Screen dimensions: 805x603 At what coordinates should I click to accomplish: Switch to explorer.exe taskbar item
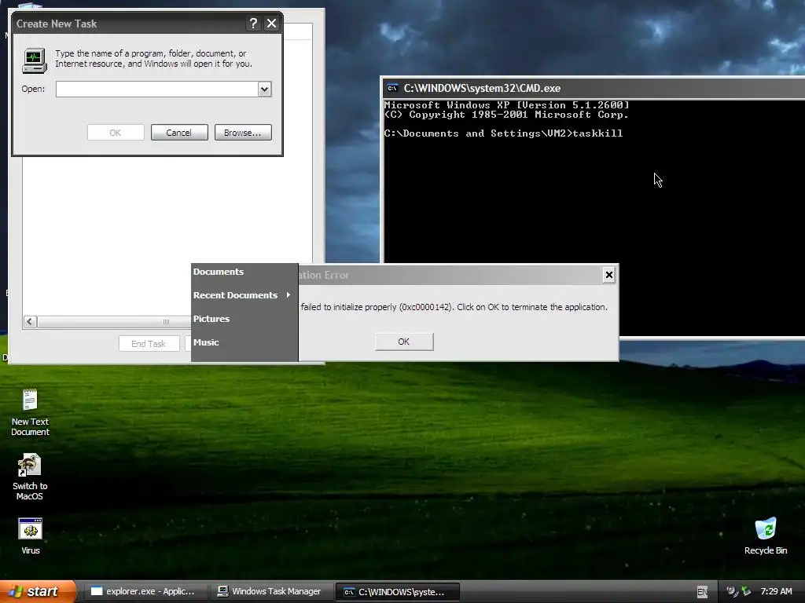pos(145,592)
